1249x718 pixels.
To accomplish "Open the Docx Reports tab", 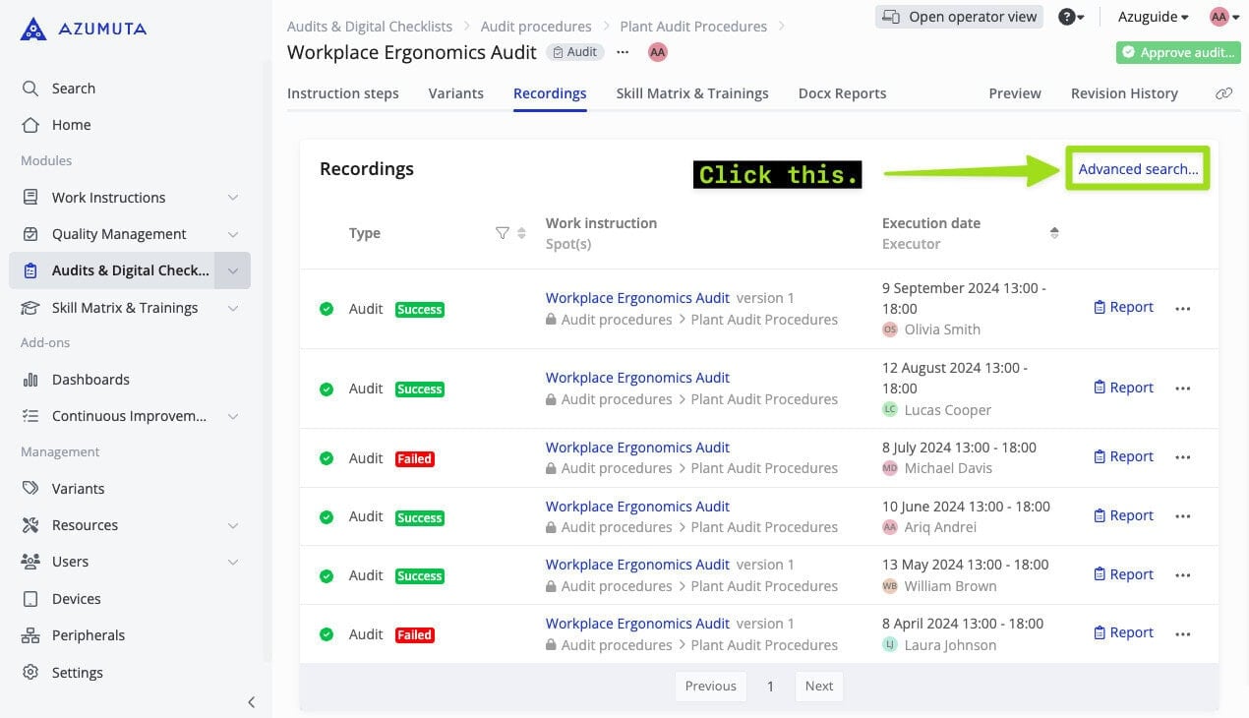I will coord(841,92).
